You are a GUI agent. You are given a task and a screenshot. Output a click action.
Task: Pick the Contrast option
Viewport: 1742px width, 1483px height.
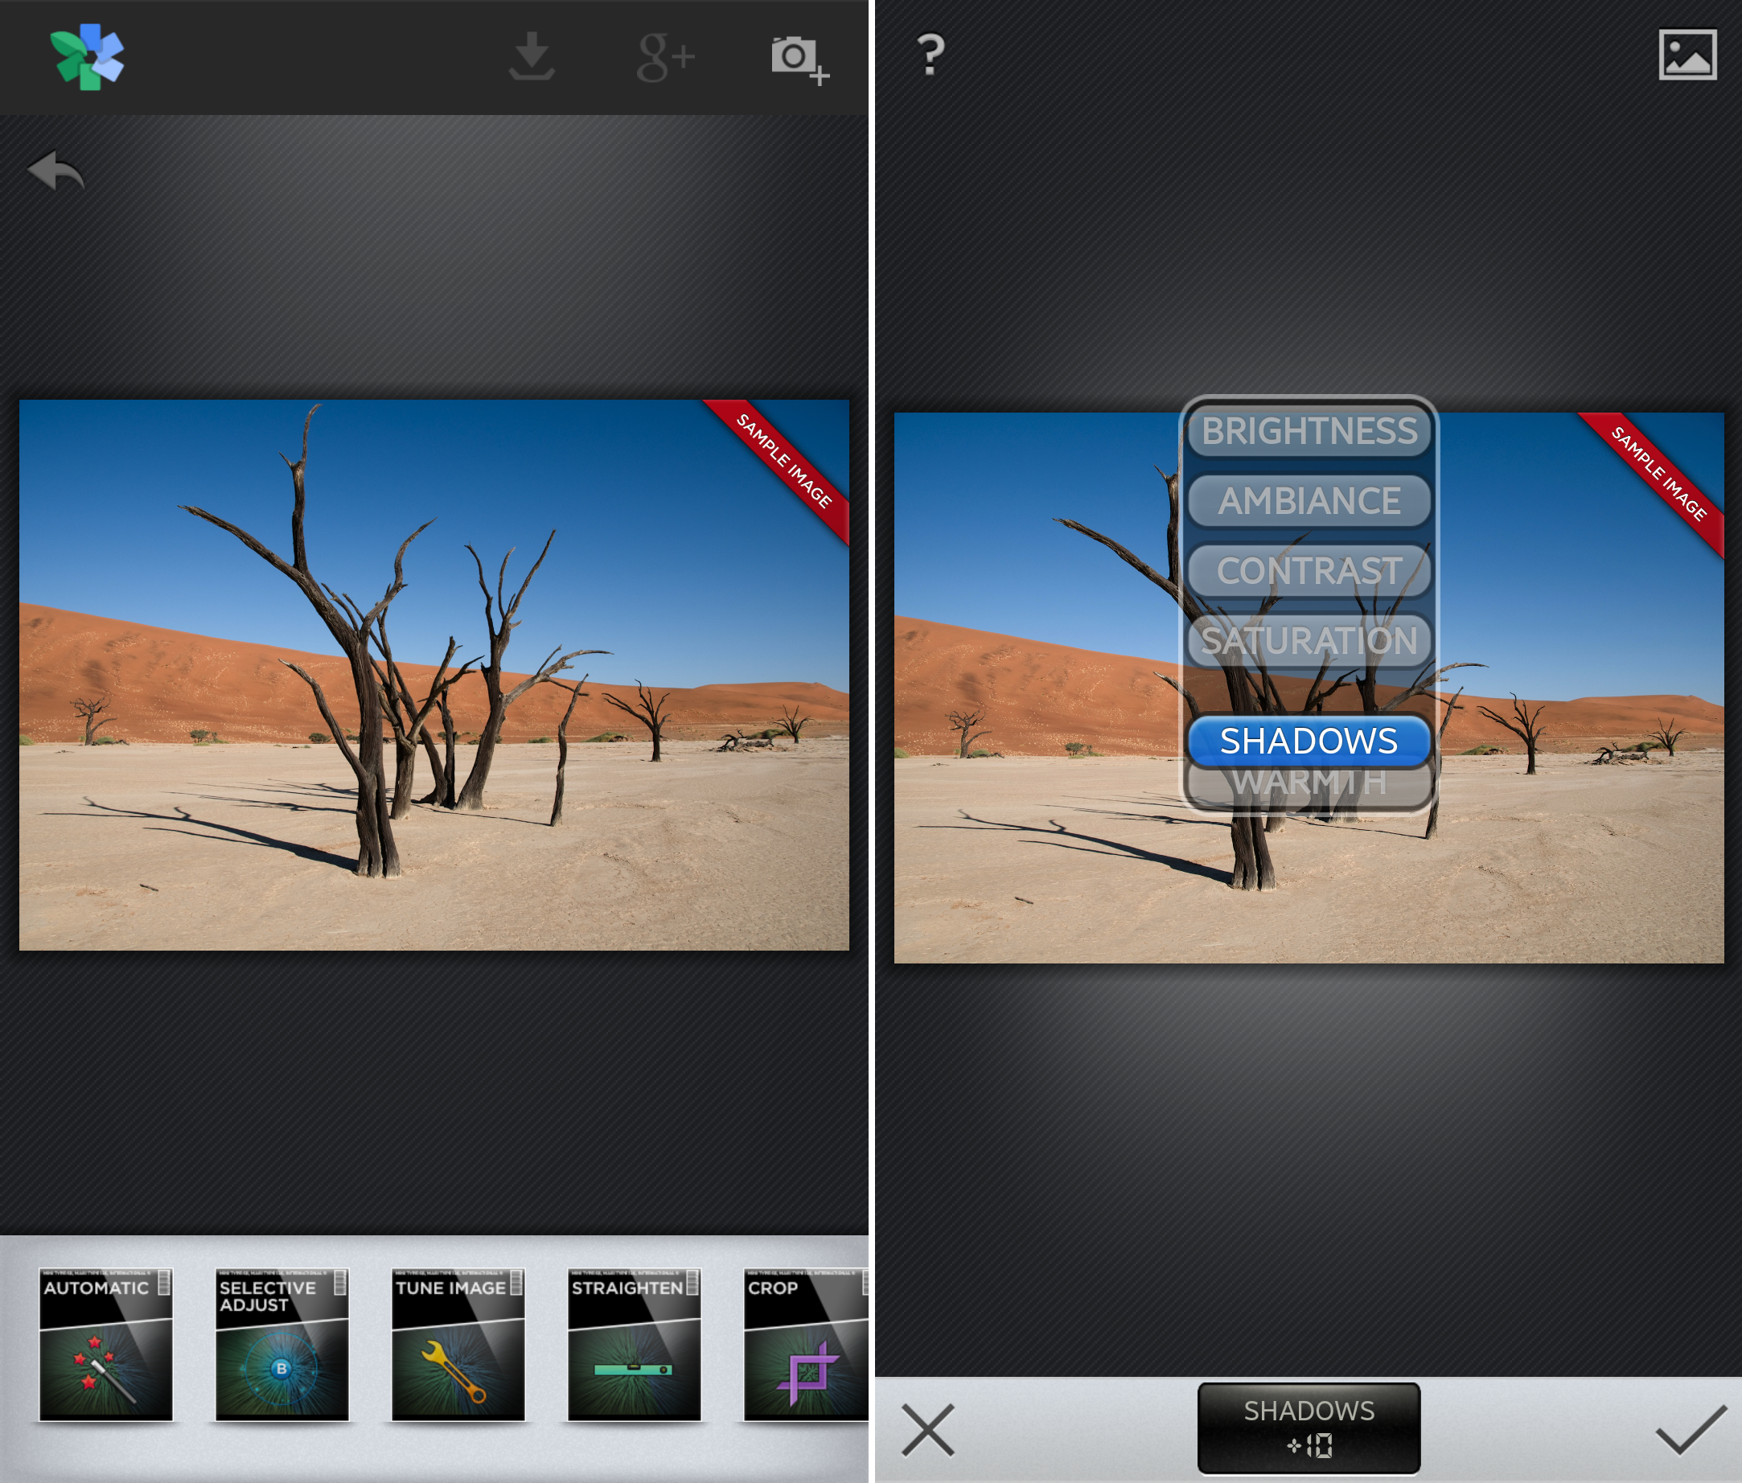[1309, 571]
